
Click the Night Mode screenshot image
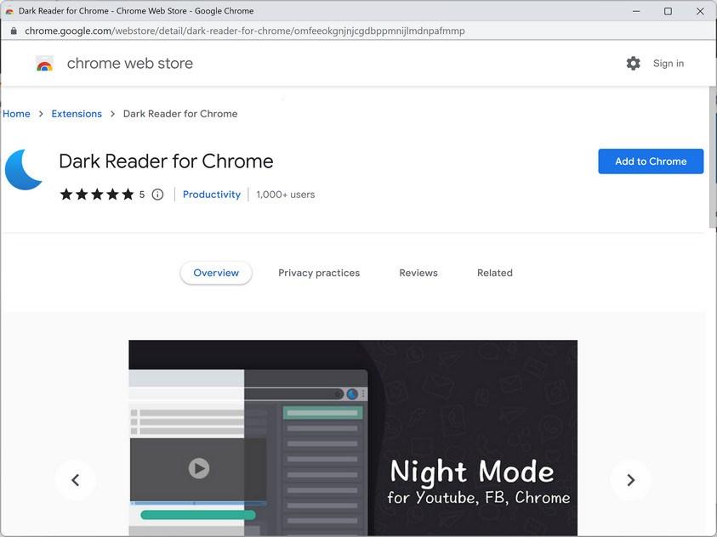coord(353,438)
